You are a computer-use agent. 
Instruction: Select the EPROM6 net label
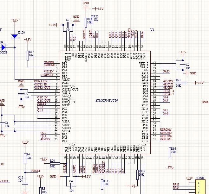click(166, 136)
